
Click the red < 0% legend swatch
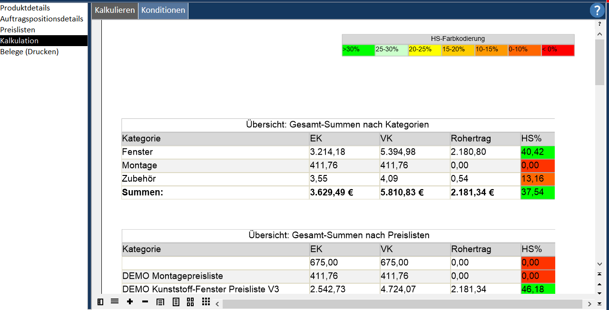coord(558,50)
